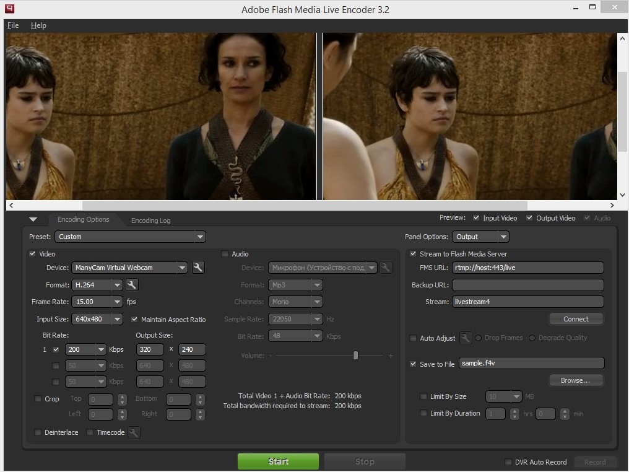Viewport: 629px width, 472px height.
Task: Enable Limit By Size checkbox
Action: coord(423,396)
